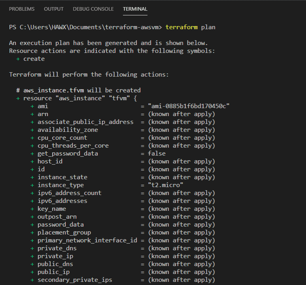Click the 'placement_group' attribute name
This screenshot has width=306, height=285.
64,232
